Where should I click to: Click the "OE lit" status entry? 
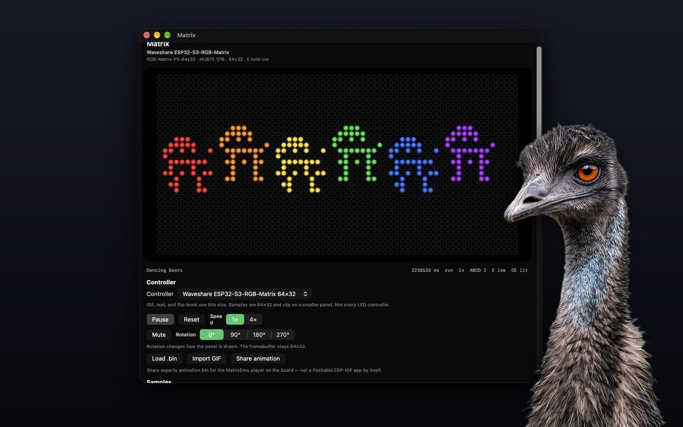[x=519, y=270]
